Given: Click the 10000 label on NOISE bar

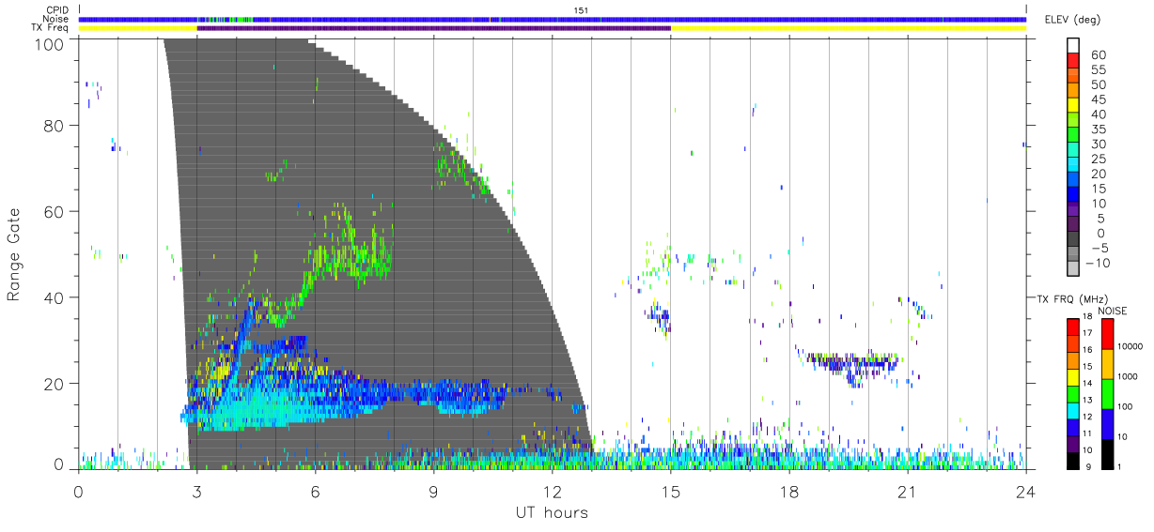Looking at the screenshot, I should (1132, 347).
